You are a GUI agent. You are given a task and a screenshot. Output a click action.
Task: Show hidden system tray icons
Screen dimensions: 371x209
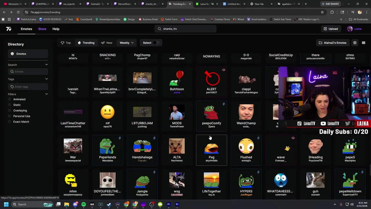click(335, 204)
